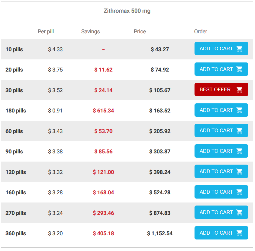Select the Zithromax 500 mg heading
This screenshot has width=255, height=251.
tap(127, 11)
